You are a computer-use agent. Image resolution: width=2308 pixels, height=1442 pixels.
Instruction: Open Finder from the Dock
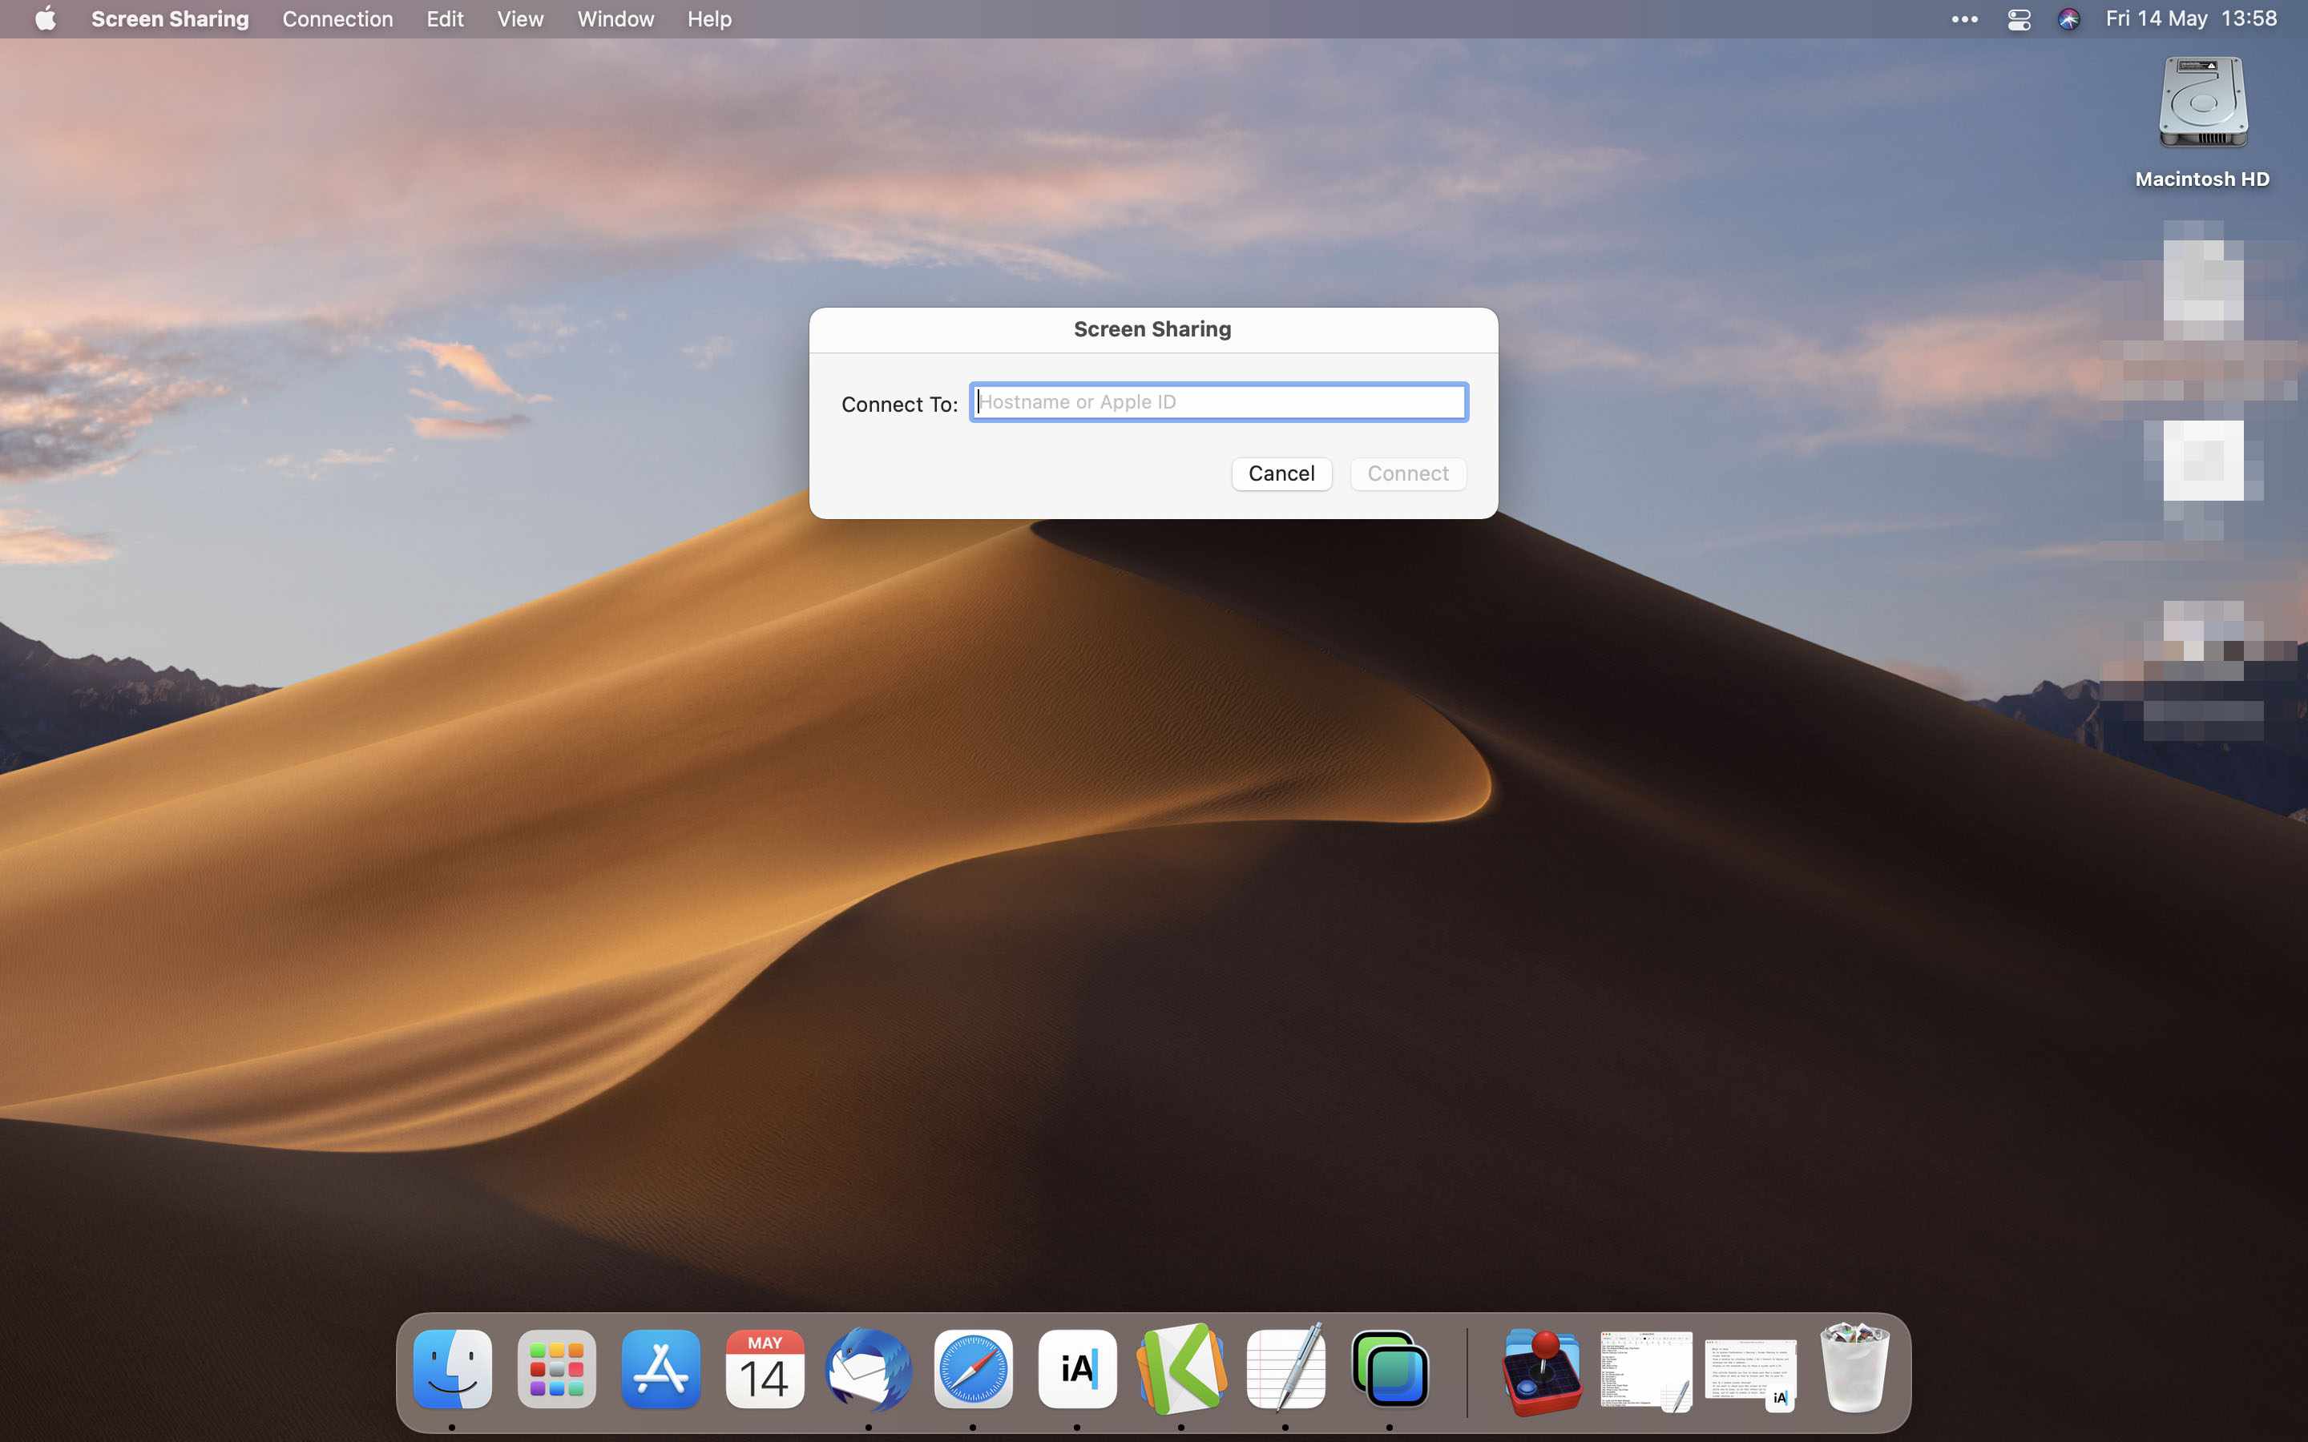coord(452,1370)
